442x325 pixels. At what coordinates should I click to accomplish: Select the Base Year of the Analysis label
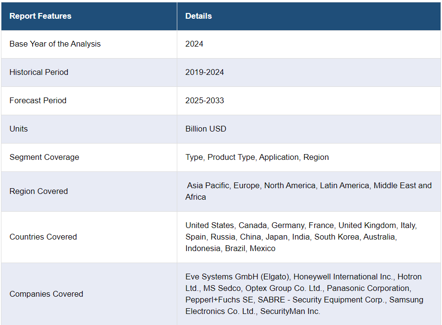click(55, 44)
